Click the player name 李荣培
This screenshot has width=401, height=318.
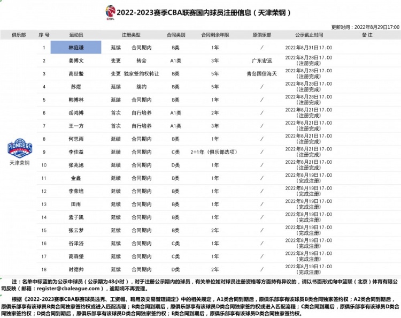click(76, 191)
